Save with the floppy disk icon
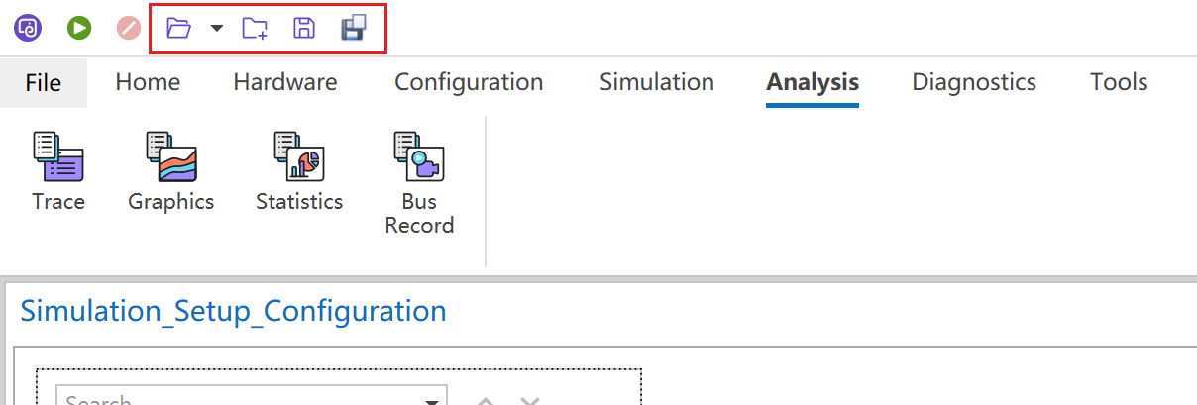Image resolution: width=1197 pixels, height=405 pixels. tap(304, 28)
